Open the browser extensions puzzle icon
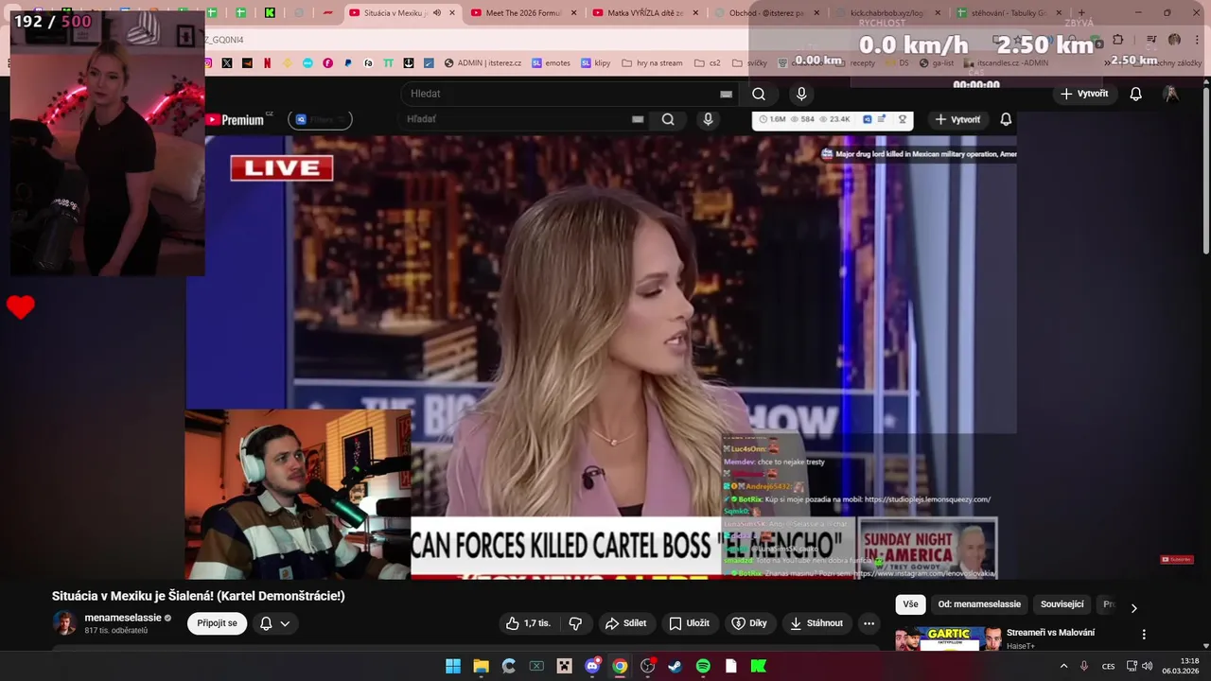 point(1118,40)
